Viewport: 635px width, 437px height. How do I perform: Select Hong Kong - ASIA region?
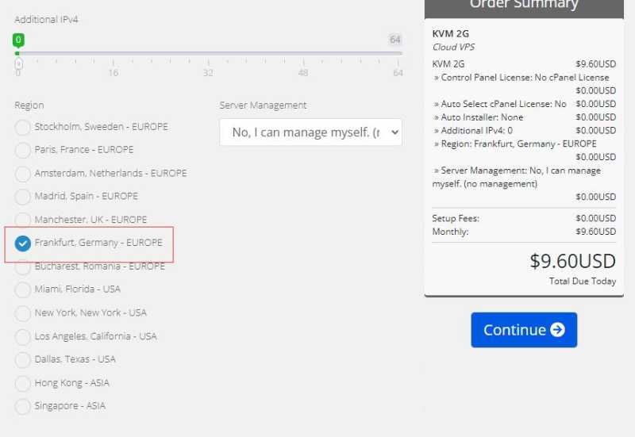pos(22,383)
